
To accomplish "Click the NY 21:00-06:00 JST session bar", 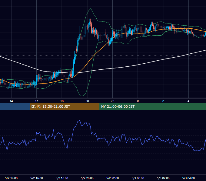I will click(x=152, y=106).
